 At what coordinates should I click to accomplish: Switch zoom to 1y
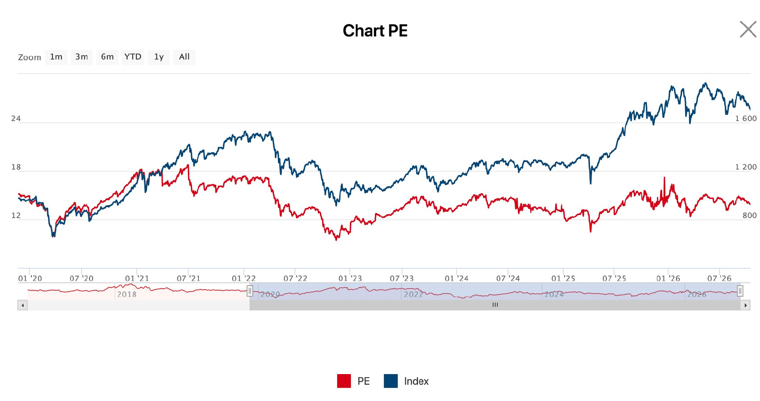coord(159,57)
